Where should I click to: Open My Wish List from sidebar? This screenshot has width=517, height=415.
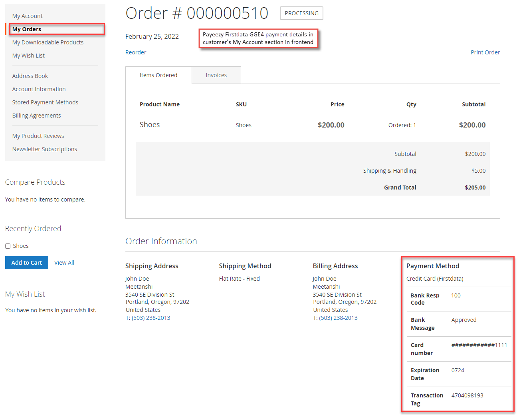click(x=28, y=55)
